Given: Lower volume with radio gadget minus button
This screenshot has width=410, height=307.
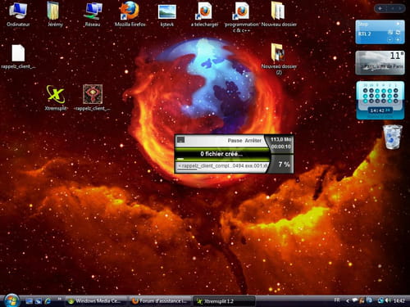Looking at the screenshot, I should [390, 39].
